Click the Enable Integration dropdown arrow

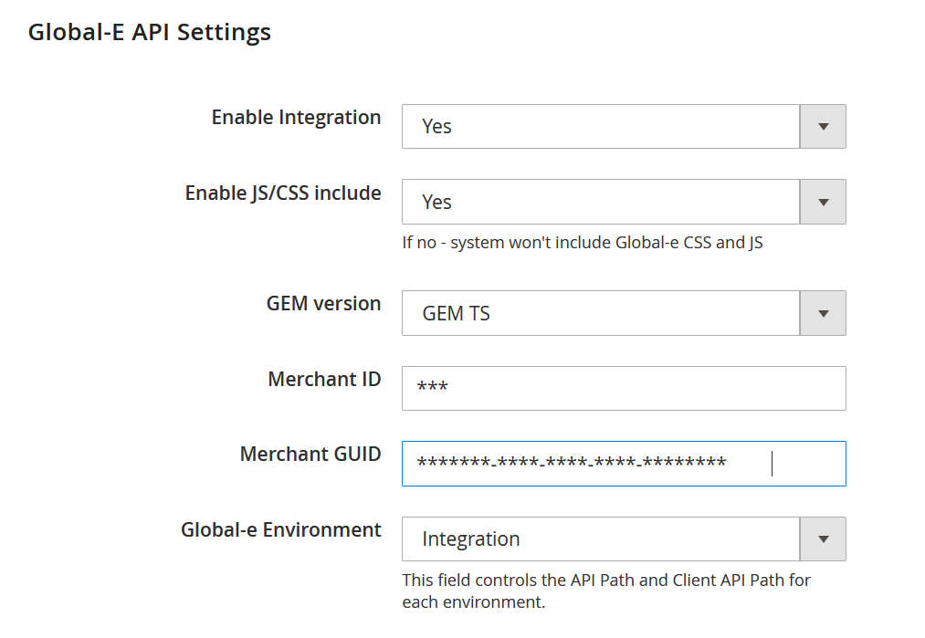[823, 127]
